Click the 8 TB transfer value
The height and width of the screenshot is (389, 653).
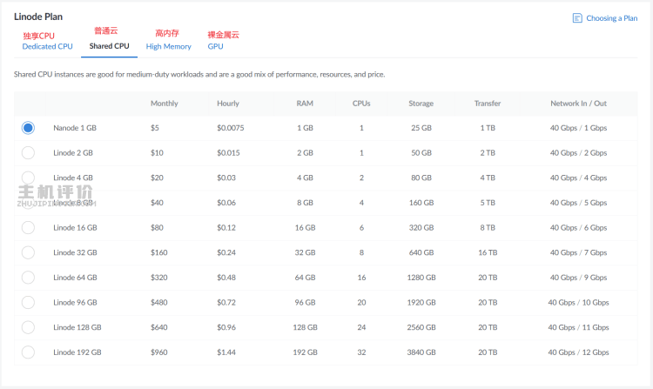(488, 228)
